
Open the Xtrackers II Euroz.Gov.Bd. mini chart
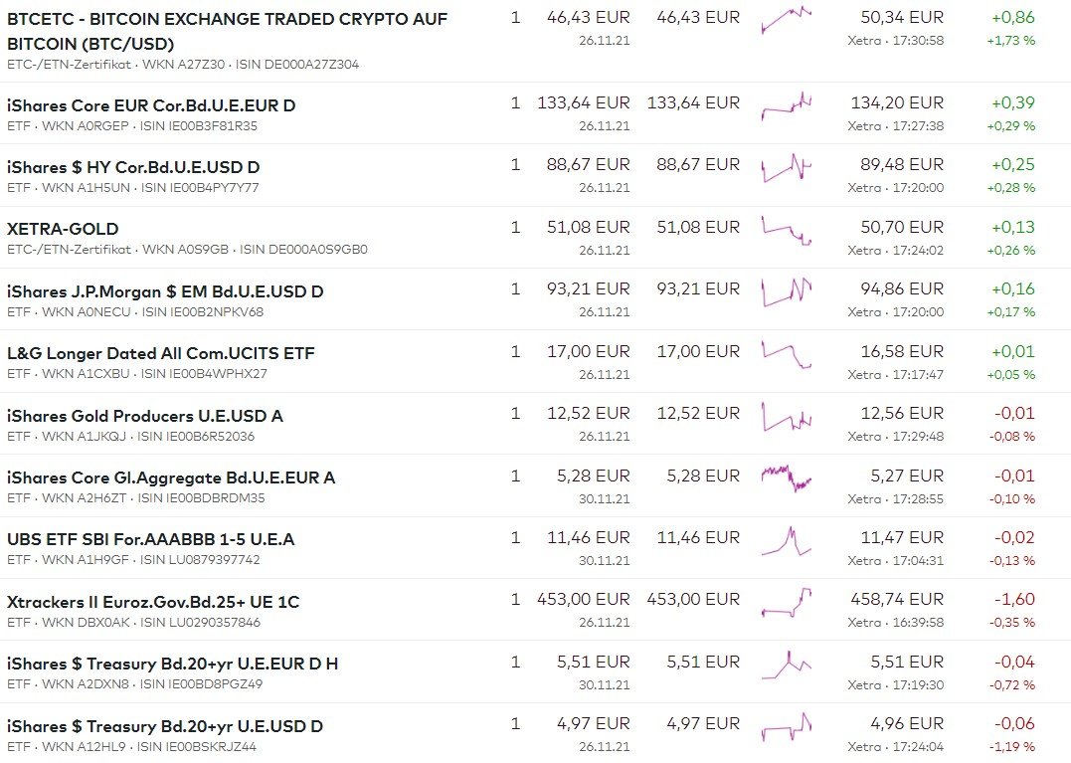tap(786, 602)
